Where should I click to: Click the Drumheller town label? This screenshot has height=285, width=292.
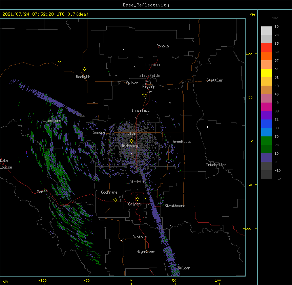(216, 165)
